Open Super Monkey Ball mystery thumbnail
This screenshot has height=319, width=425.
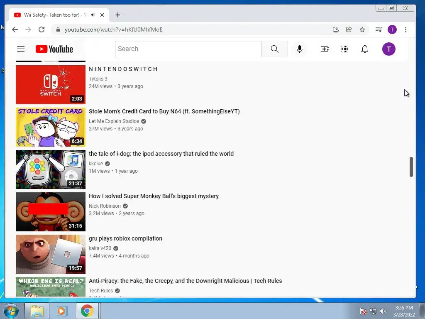[50, 211]
